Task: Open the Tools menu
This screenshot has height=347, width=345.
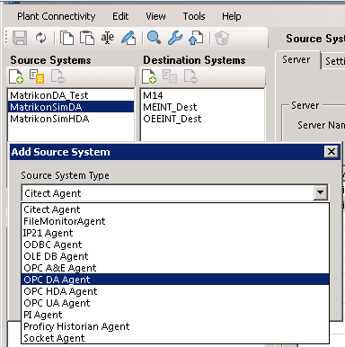Action: [194, 16]
